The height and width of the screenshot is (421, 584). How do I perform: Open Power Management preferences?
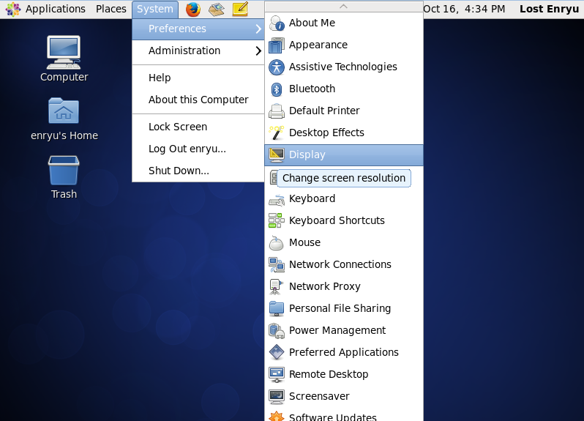click(344, 330)
